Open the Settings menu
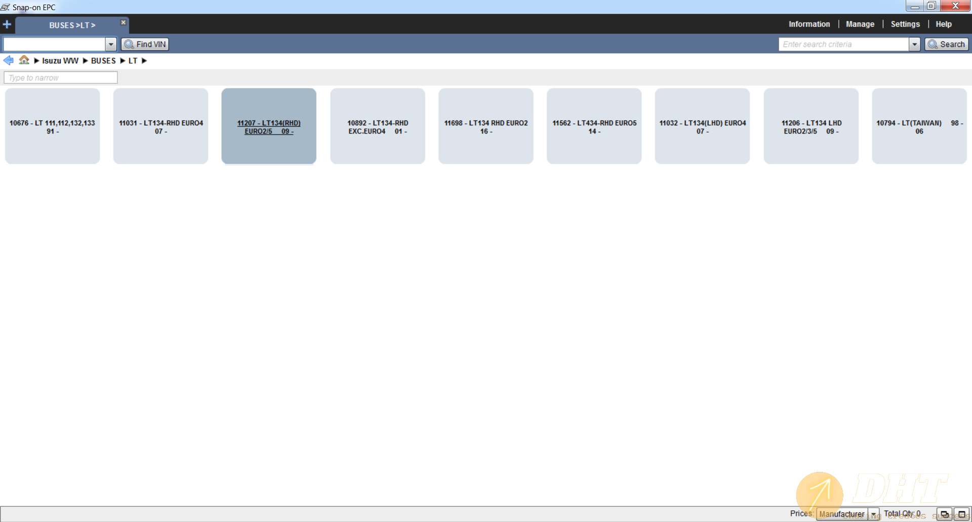 point(905,24)
